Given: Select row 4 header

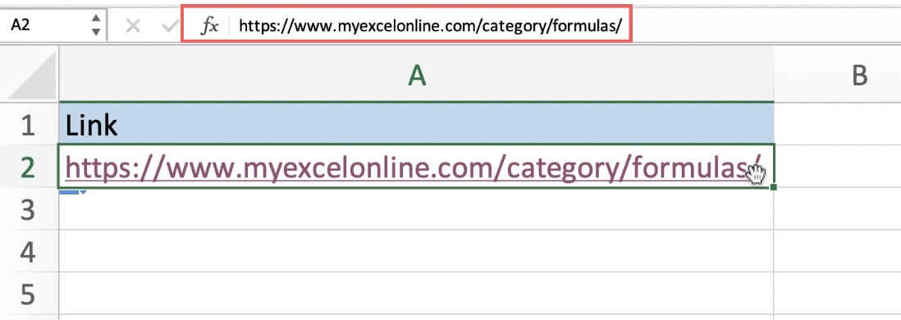Looking at the screenshot, I should click(29, 252).
